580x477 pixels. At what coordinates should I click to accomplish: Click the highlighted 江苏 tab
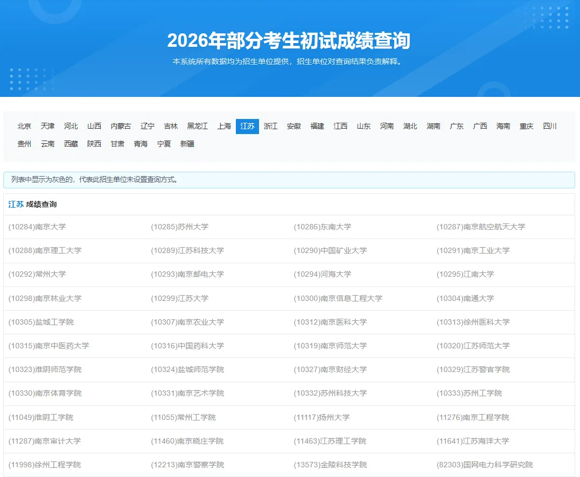248,126
